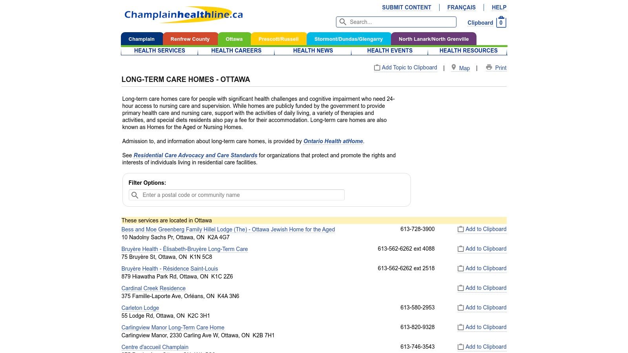Click clipboard icon for Cardinal Creek Residence row
The width and height of the screenshot is (628, 353).
pyautogui.click(x=461, y=288)
